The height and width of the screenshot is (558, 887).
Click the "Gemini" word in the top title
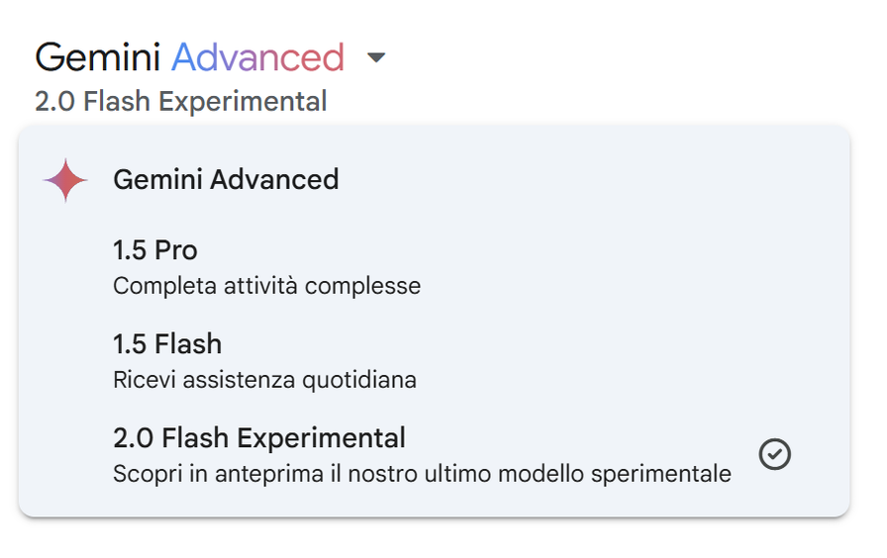point(98,58)
